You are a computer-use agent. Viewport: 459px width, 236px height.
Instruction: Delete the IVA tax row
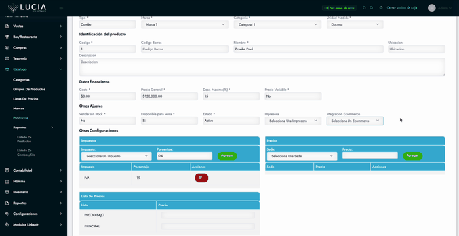tap(201, 178)
